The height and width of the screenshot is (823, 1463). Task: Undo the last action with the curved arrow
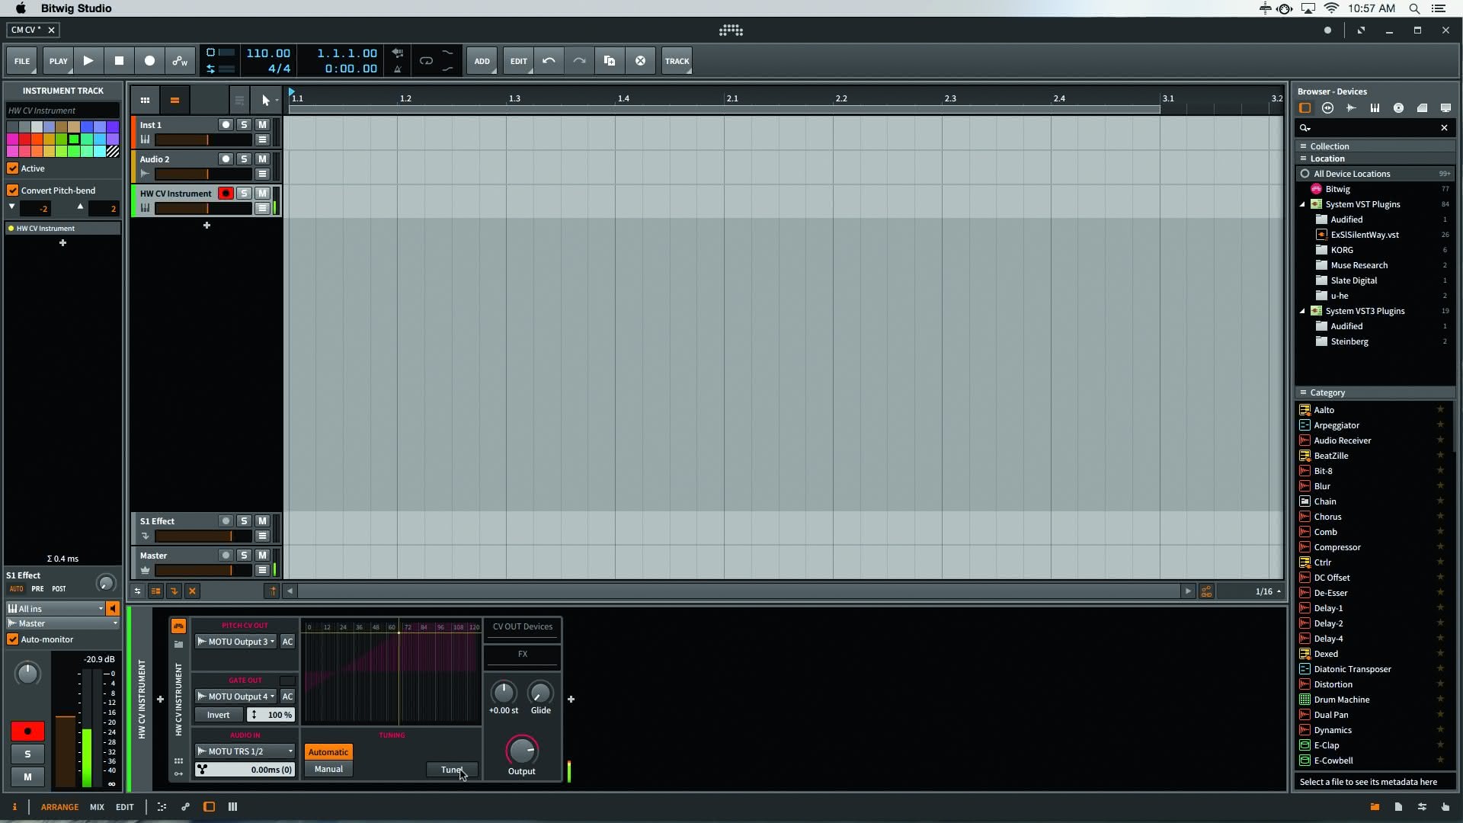point(549,61)
